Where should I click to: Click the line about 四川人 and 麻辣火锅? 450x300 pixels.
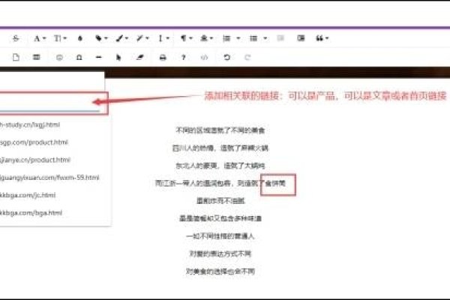(220, 148)
